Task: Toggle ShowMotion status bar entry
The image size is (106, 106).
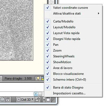Action: point(73,62)
